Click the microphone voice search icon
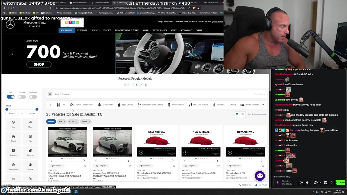 click(x=50, y=94)
